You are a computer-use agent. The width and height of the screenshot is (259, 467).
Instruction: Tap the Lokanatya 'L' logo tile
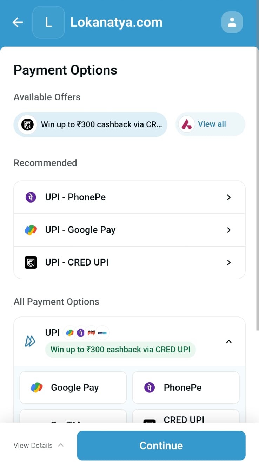point(48,23)
